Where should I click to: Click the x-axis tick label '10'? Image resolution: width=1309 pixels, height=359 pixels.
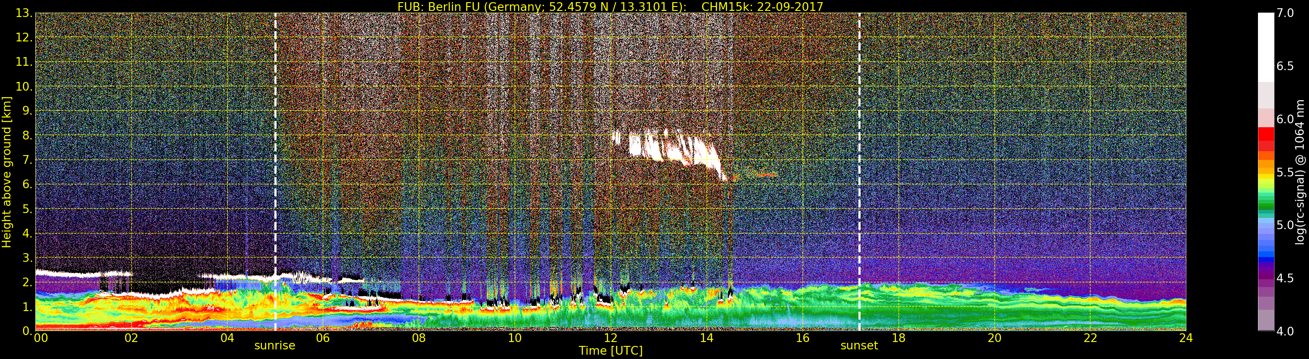pos(515,338)
